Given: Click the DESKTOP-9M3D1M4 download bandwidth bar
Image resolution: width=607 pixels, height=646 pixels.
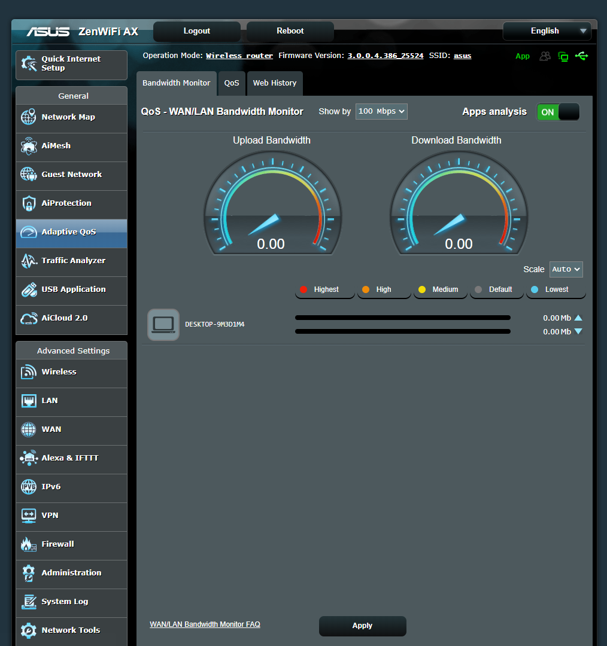Looking at the screenshot, I should coord(403,331).
